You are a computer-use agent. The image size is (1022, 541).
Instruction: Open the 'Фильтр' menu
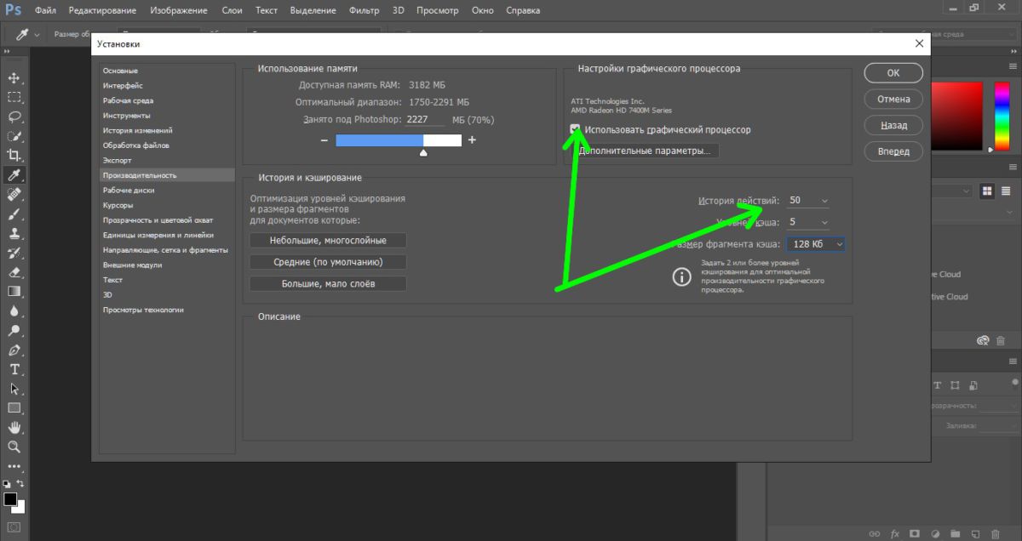(365, 10)
